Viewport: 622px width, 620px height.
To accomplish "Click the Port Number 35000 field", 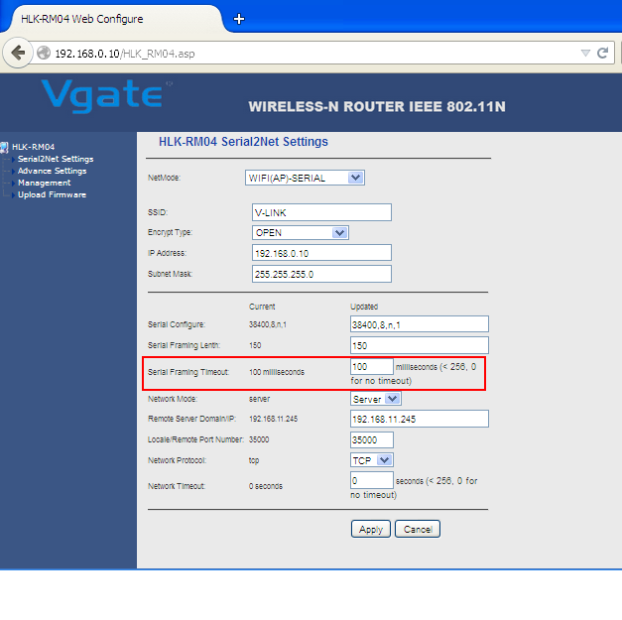I will coord(372,439).
